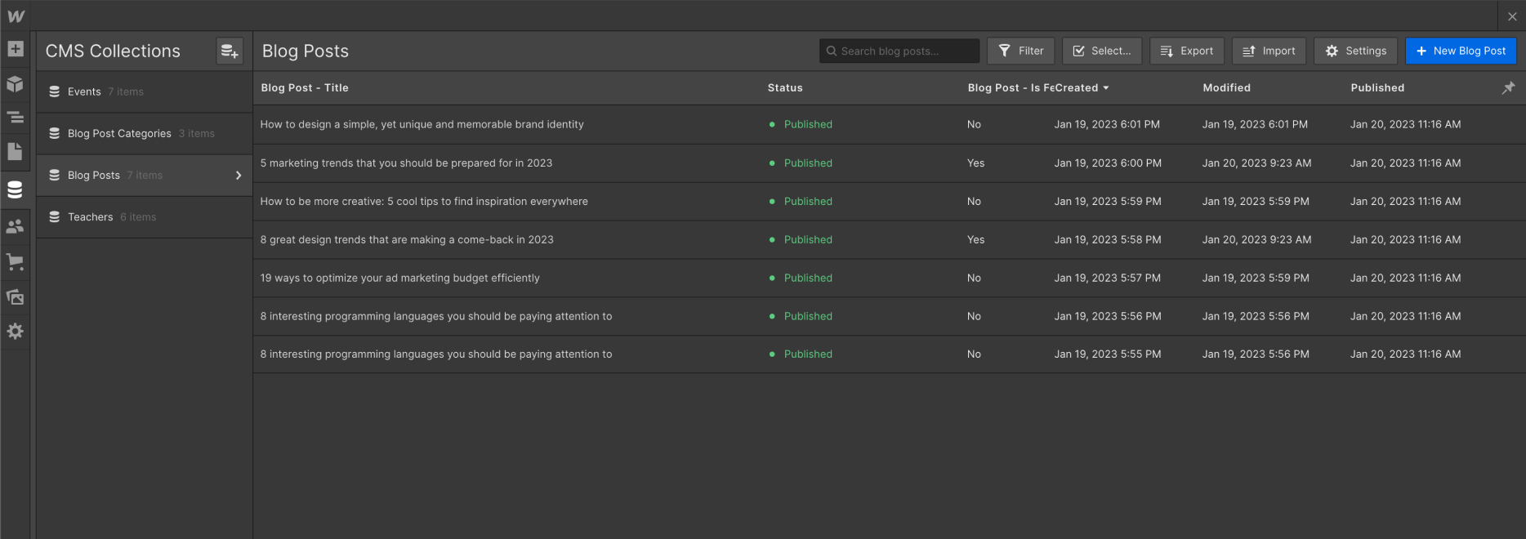Open the Ecommerce cart panel
Image resolution: width=1526 pixels, height=539 pixels.
click(16, 262)
